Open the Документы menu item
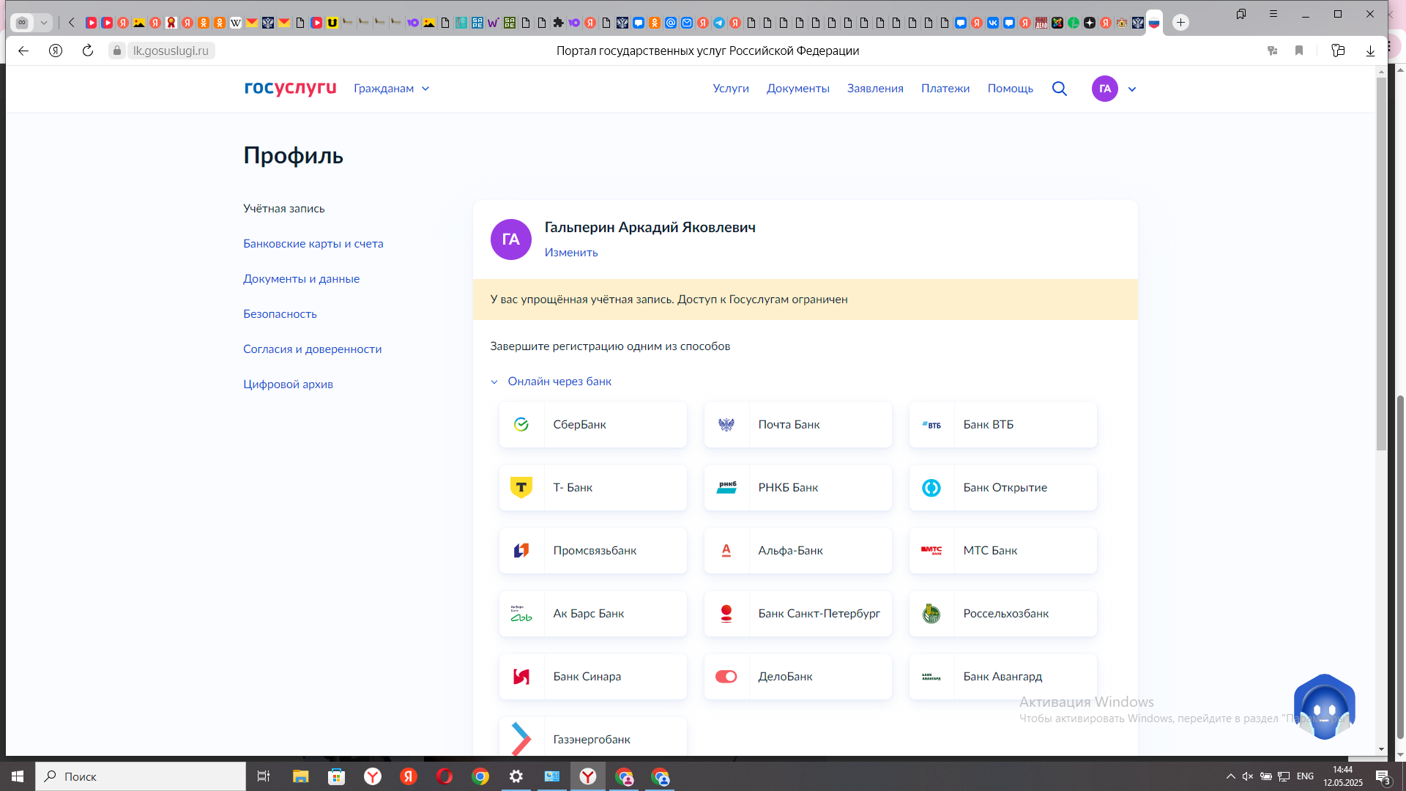Viewport: 1406px width, 791px height. pyautogui.click(x=797, y=89)
